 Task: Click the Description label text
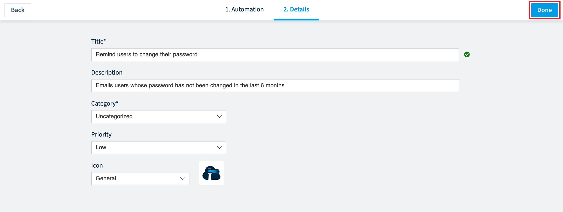coord(107,72)
